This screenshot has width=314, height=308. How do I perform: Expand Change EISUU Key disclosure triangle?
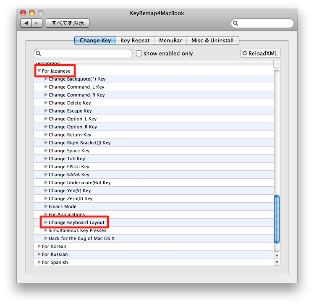tap(46, 167)
